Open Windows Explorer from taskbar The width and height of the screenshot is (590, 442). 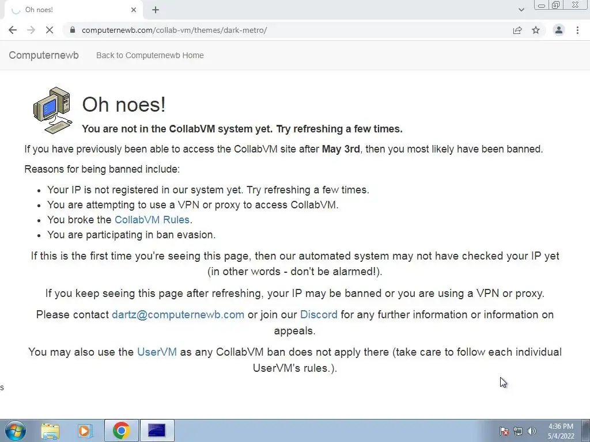click(50, 430)
